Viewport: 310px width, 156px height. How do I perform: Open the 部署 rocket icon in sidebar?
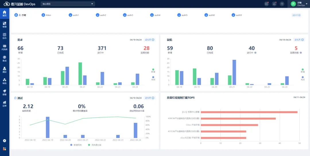coord(5,92)
